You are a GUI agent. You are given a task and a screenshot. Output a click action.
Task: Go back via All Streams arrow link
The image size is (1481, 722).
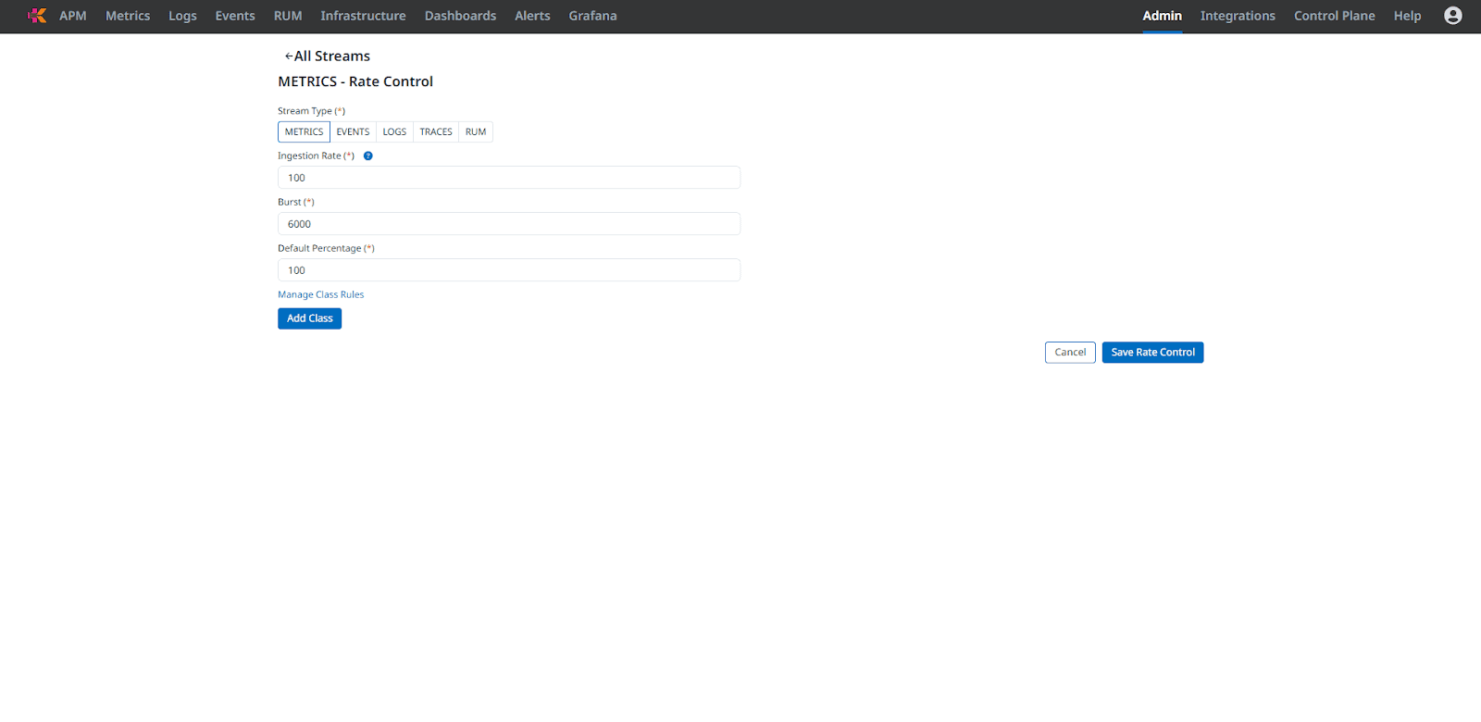[327, 56]
